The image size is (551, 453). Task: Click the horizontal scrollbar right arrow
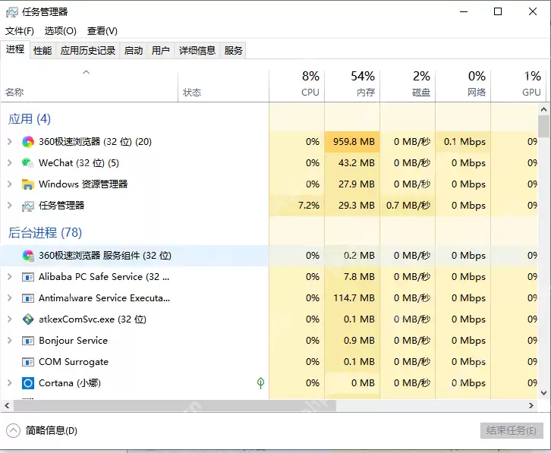pyautogui.click(x=531, y=405)
